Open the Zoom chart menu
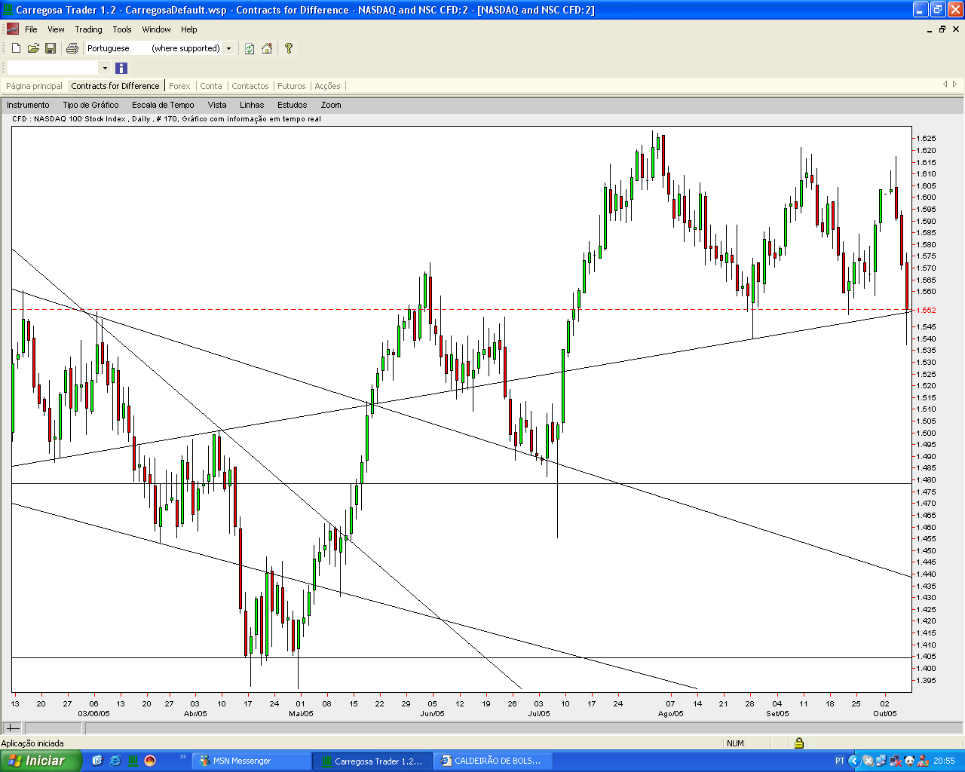 tap(331, 105)
